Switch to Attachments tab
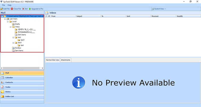201x107 pixels. pyautogui.click(x=66, y=60)
